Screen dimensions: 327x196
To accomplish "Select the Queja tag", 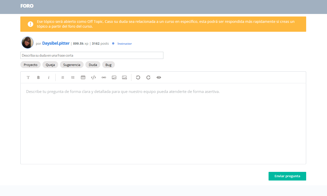I will 50,65.
